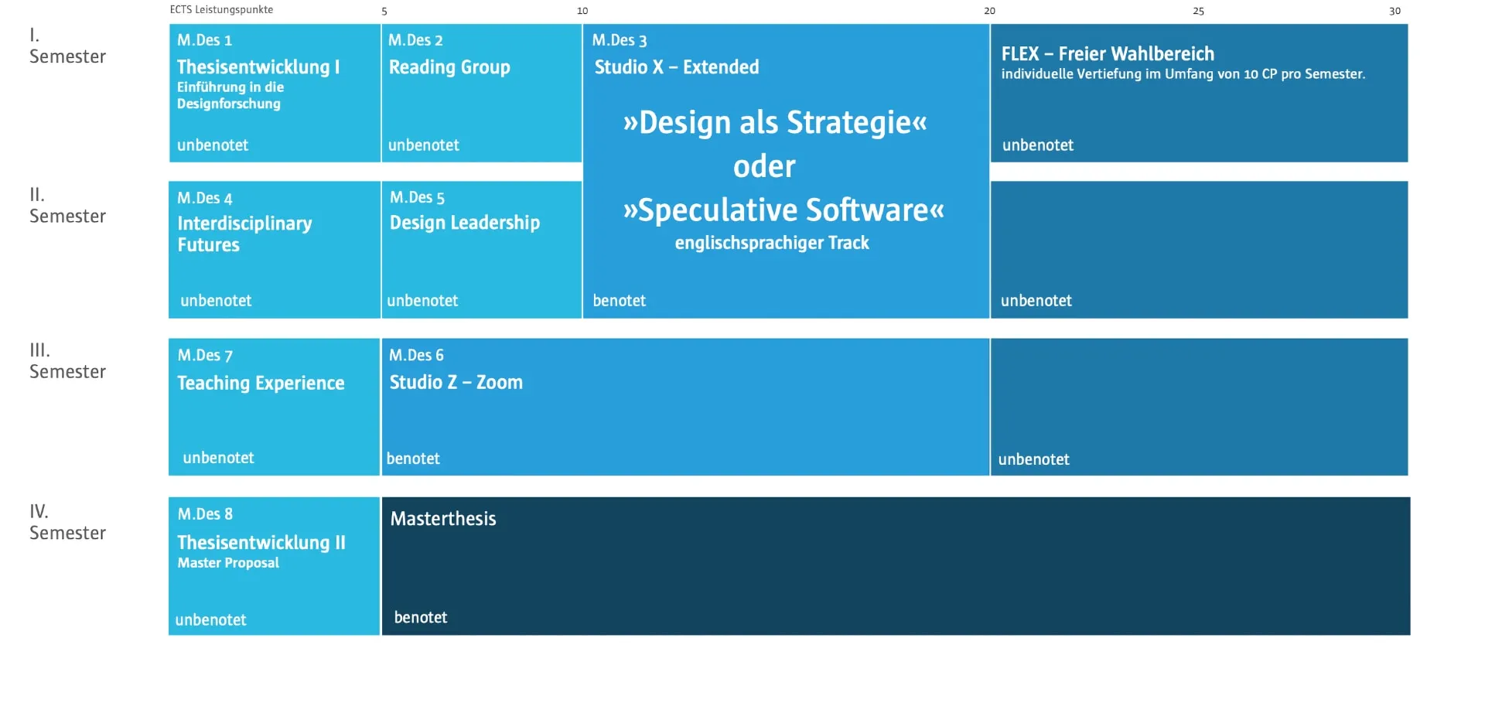Select the FLEX – Freier Wahlbereich heading
The image size is (1485, 713).
(1108, 53)
